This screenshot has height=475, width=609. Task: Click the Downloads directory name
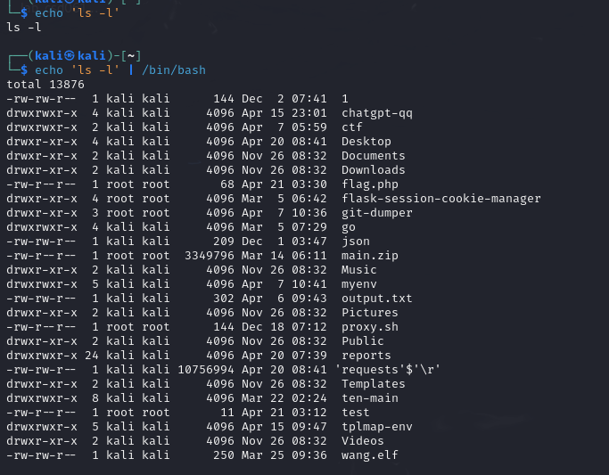tap(373, 170)
